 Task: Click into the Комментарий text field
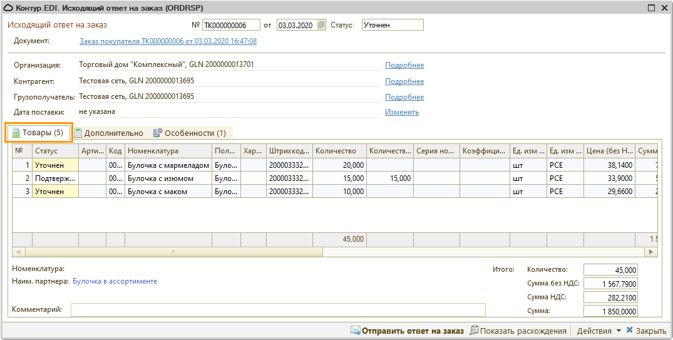[x=277, y=310]
